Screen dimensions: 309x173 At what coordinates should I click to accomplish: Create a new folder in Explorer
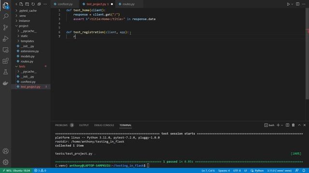27,4
